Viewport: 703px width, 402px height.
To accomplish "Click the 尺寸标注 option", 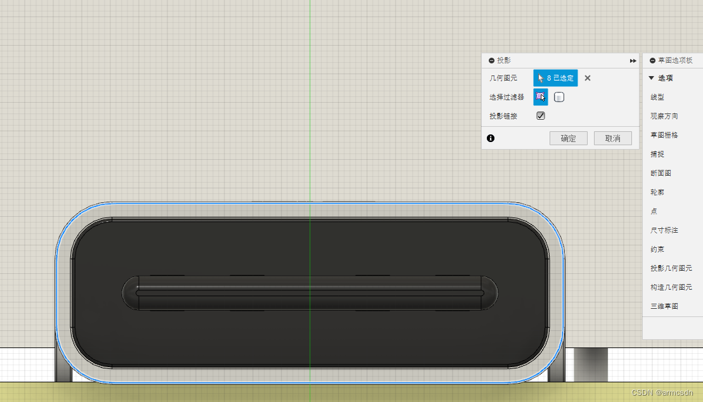I will coord(664,230).
